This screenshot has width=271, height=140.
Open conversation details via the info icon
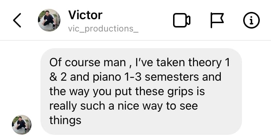click(251, 20)
